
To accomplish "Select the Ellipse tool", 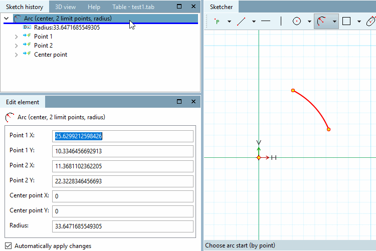I will pos(370,22).
